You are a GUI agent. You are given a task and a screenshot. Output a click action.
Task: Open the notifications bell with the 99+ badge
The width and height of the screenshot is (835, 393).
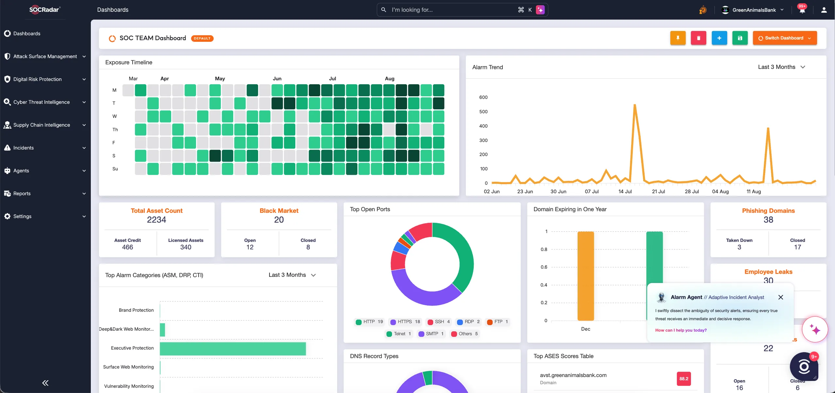[802, 10]
